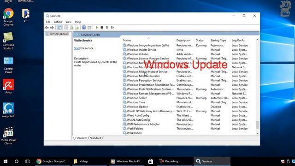Click the scrollbar down arrow in services list
This screenshot has height=166, width=295.
click(x=257, y=133)
